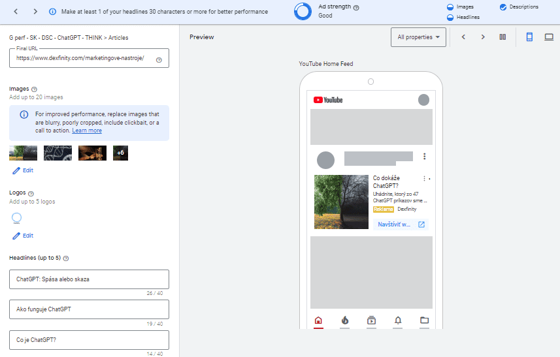
Task: Select desktop device preview
Action: pyautogui.click(x=549, y=37)
